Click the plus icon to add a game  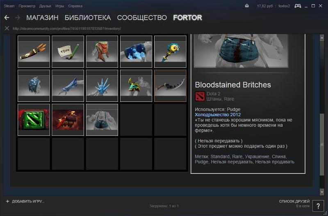pyautogui.click(x=7, y=201)
